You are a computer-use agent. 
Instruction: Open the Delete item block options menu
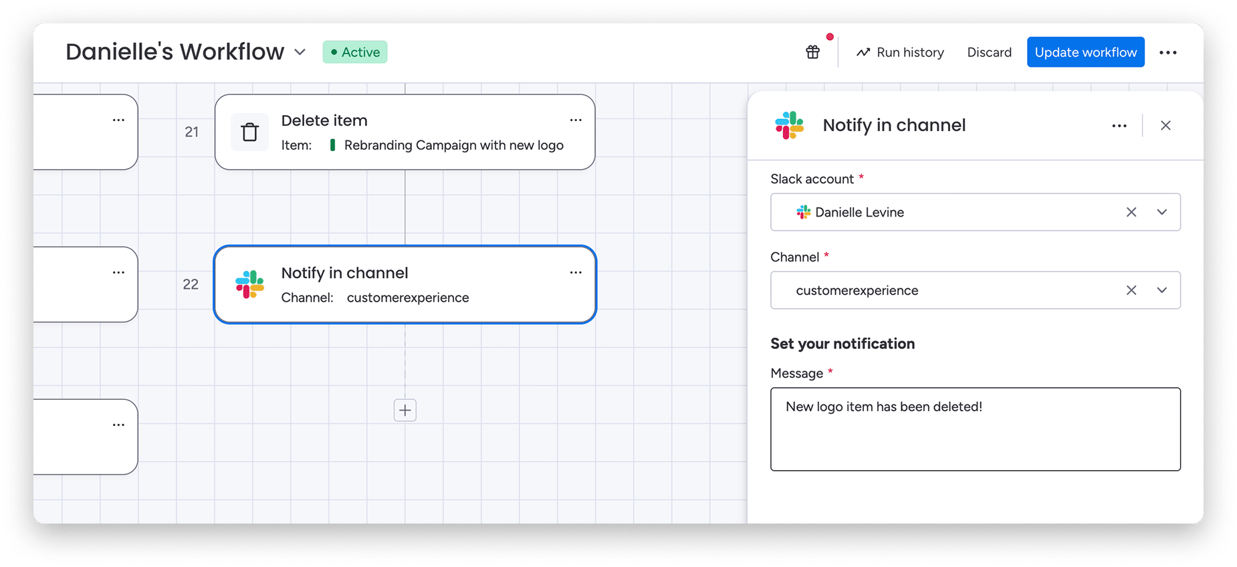click(576, 120)
